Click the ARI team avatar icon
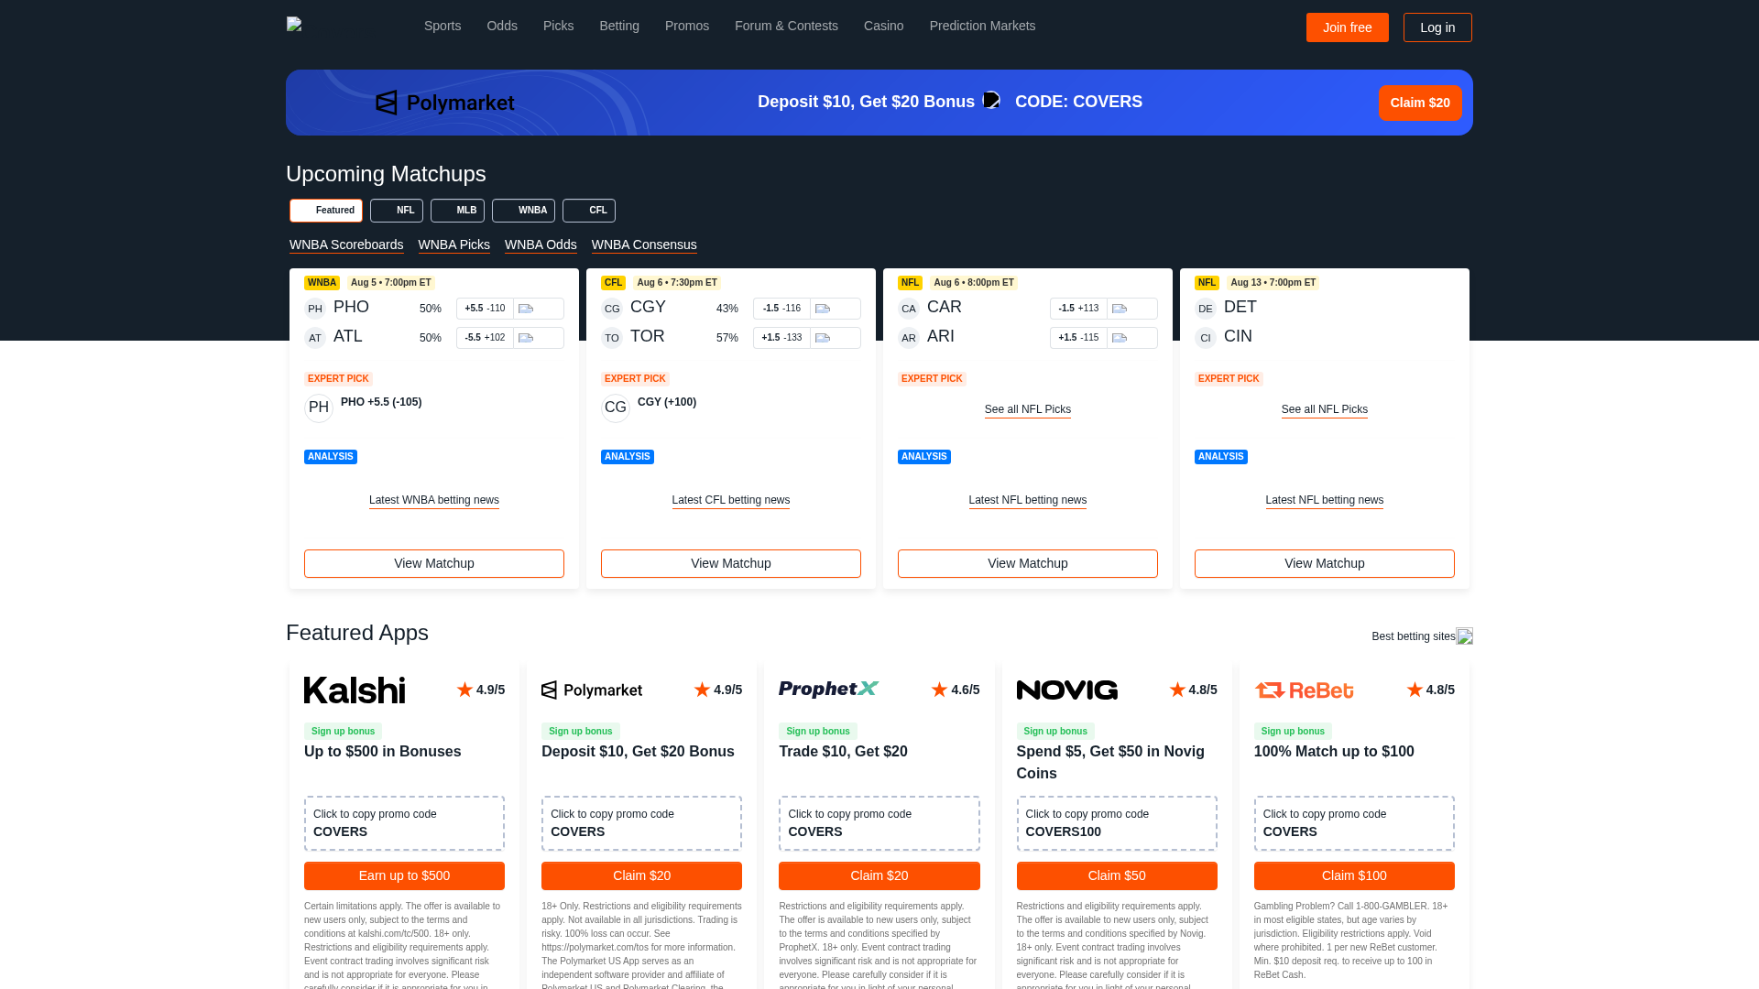 point(909,338)
